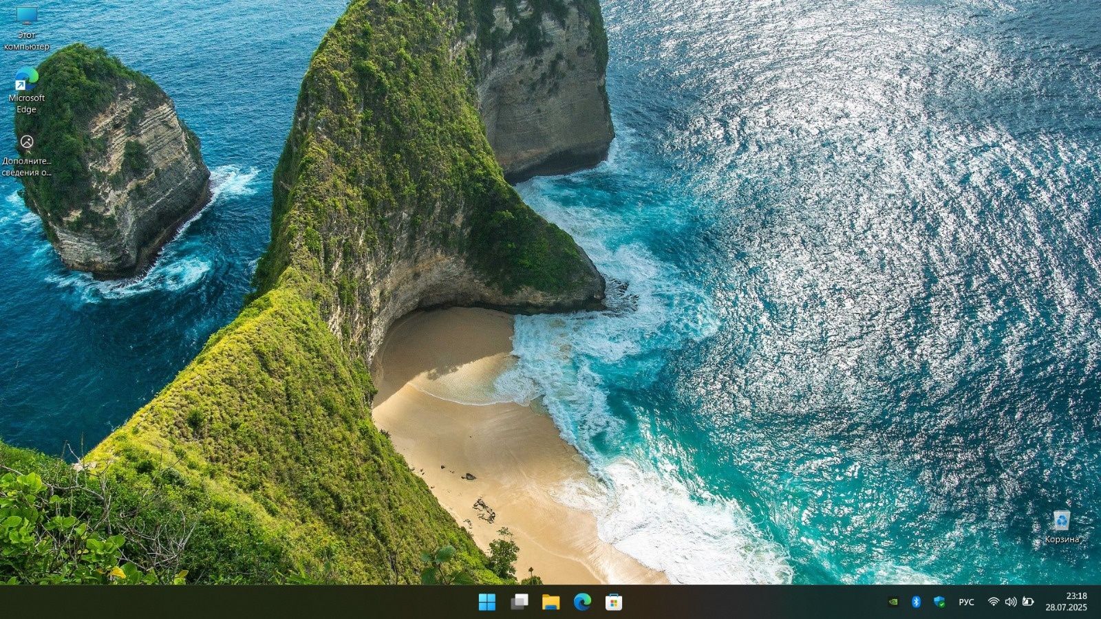
Task: Open the volume speaker control
Action: pyautogui.click(x=1010, y=602)
